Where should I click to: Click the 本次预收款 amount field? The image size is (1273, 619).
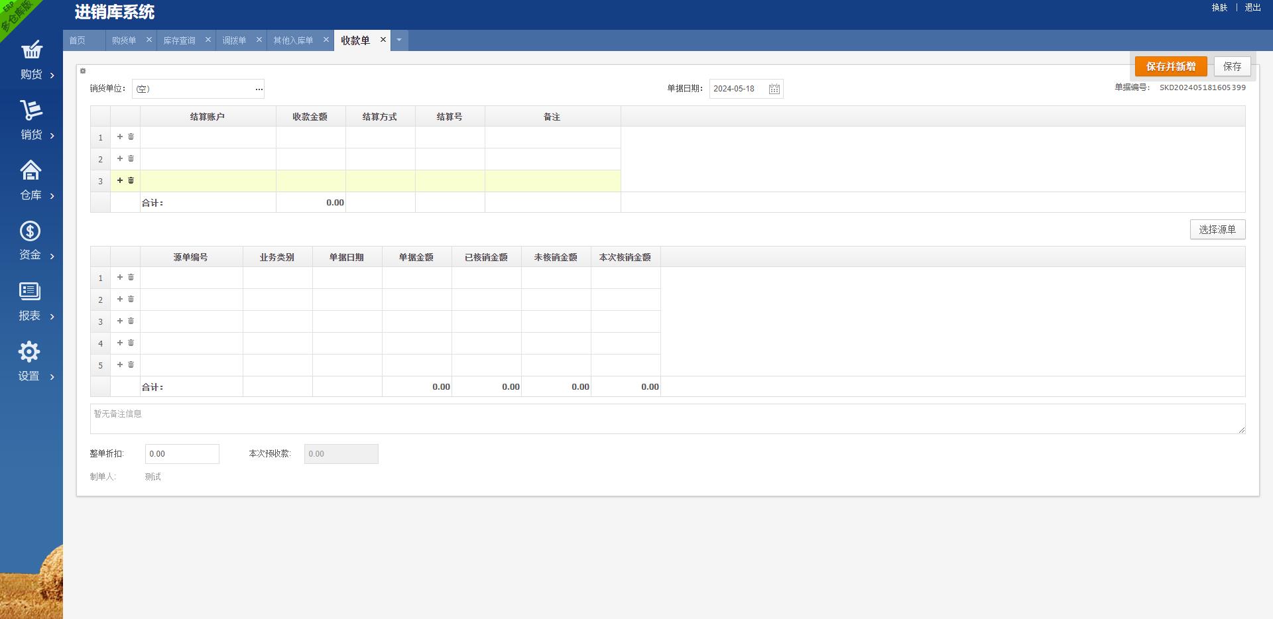[x=341, y=454]
